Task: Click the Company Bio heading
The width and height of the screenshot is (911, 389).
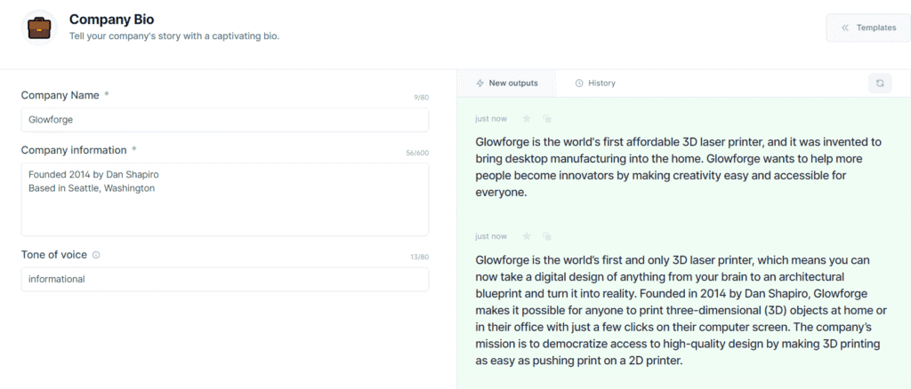Action: [x=111, y=20]
